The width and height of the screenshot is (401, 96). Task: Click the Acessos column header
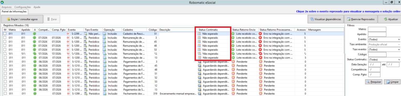301,30
